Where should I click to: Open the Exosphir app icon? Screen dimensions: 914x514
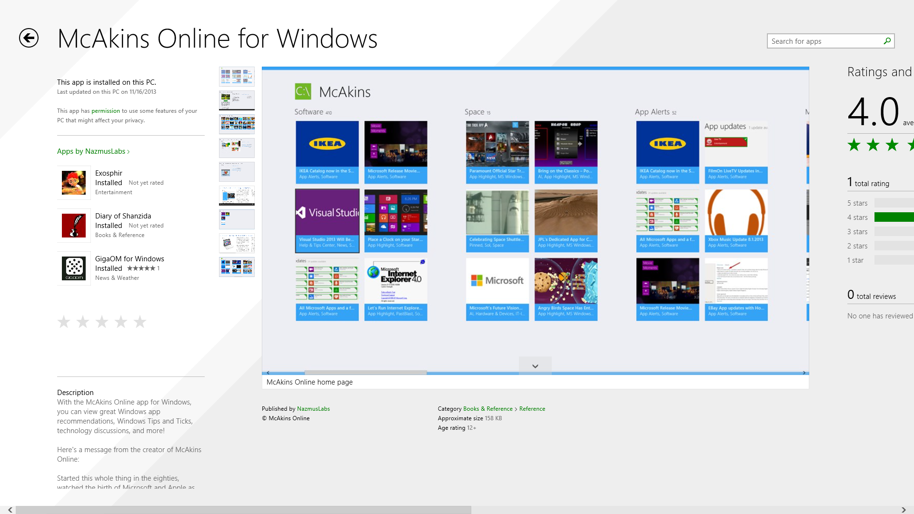74,183
